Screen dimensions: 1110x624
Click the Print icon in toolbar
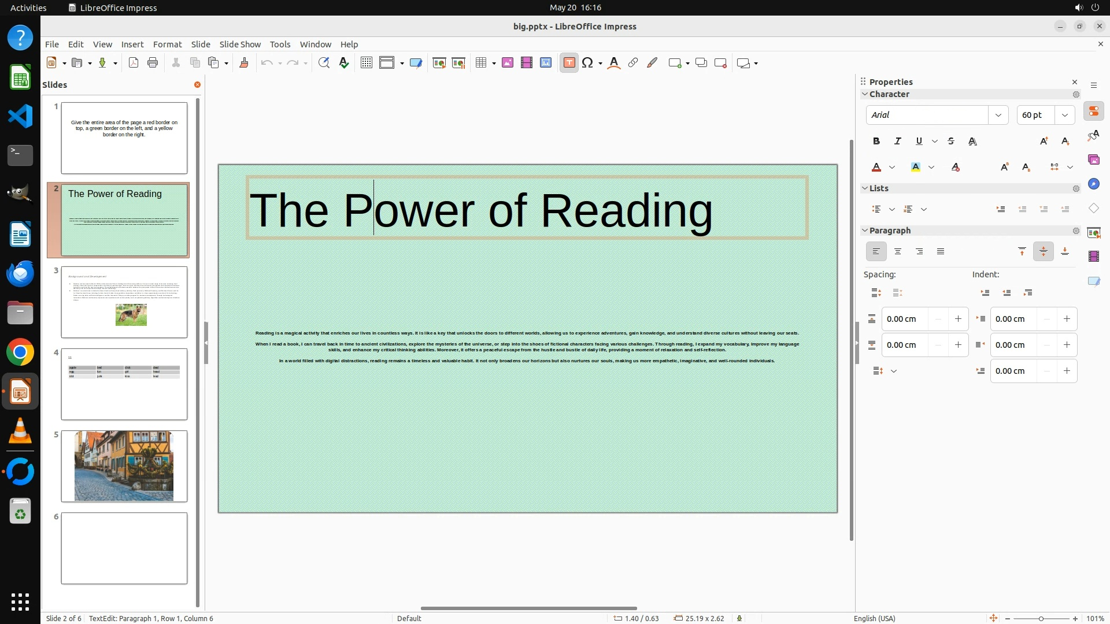click(153, 63)
